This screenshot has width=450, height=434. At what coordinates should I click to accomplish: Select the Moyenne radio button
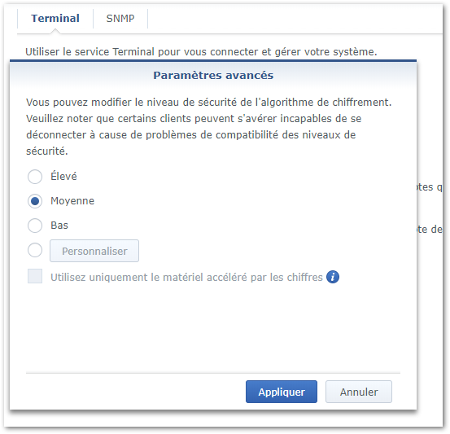[x=35, y=201]
